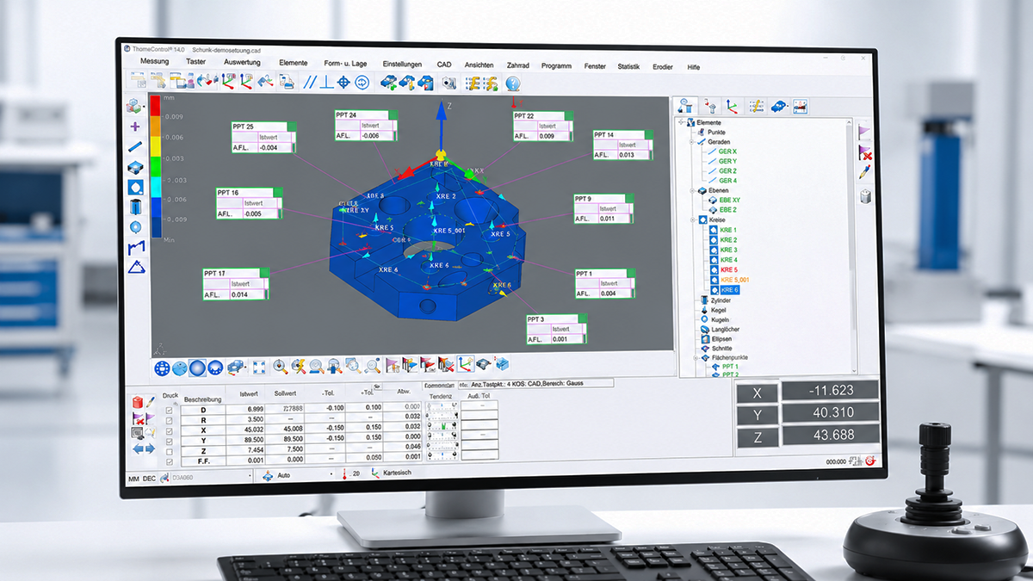The width and height of the screenshot is (1033, 581).
Task: Toggle the Druck checkbox for row F.F.
Action: 169,461
